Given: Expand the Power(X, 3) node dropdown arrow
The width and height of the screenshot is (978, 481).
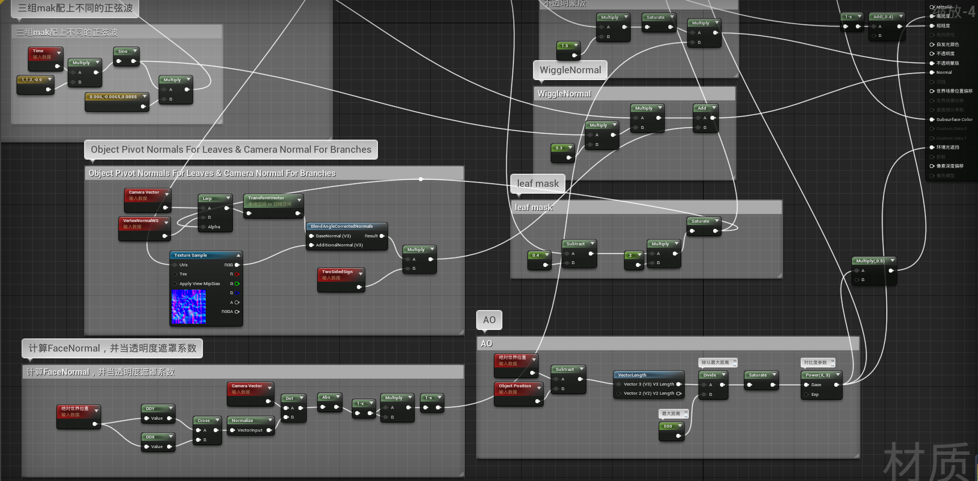Looking at the screenshot, I should pos(838,375).
